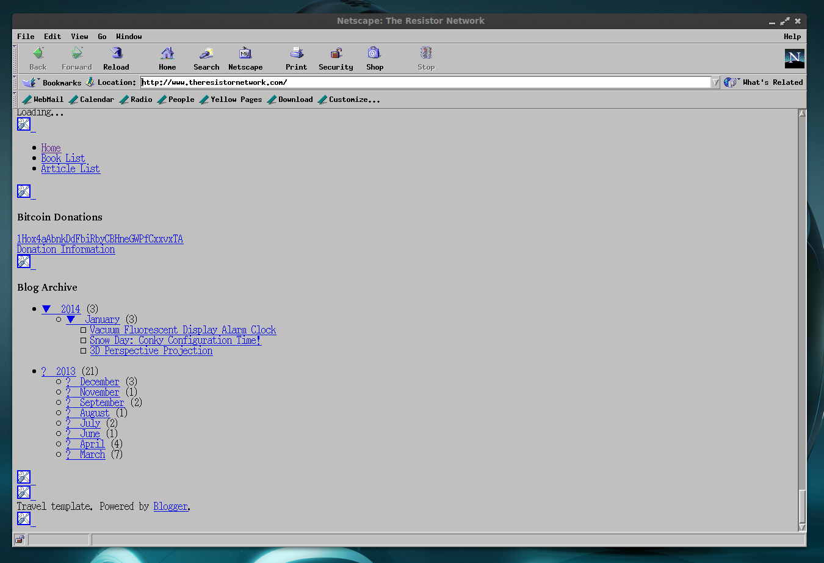Open Vacuum Fluorescent Display Alarm Clock post
Screen dimensions: 824x563
183,330
